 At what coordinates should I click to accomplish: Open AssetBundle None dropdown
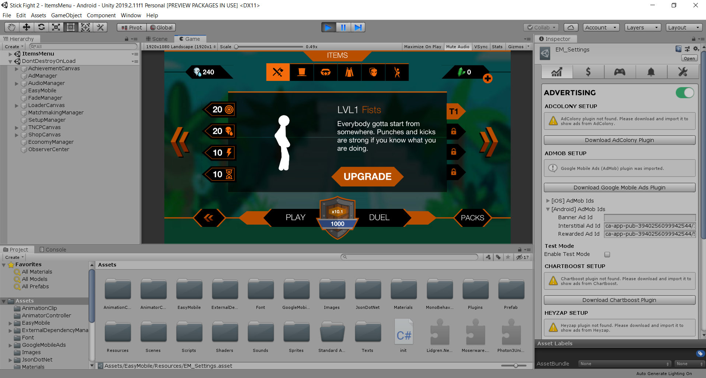625,364
